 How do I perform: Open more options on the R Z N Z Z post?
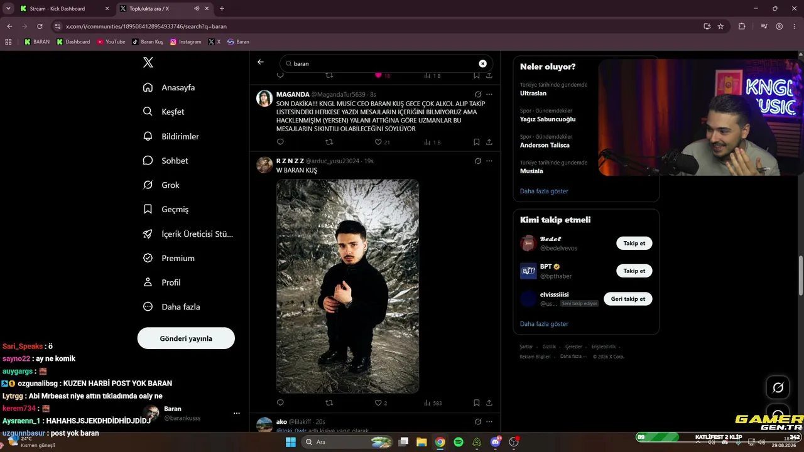point(489,161)
